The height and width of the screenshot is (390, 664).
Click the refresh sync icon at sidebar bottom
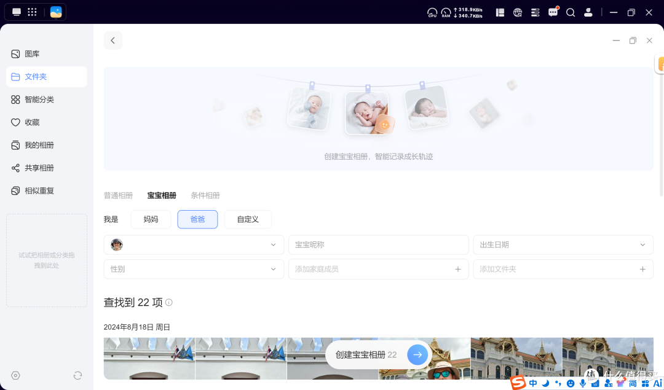tap(77, 376)
